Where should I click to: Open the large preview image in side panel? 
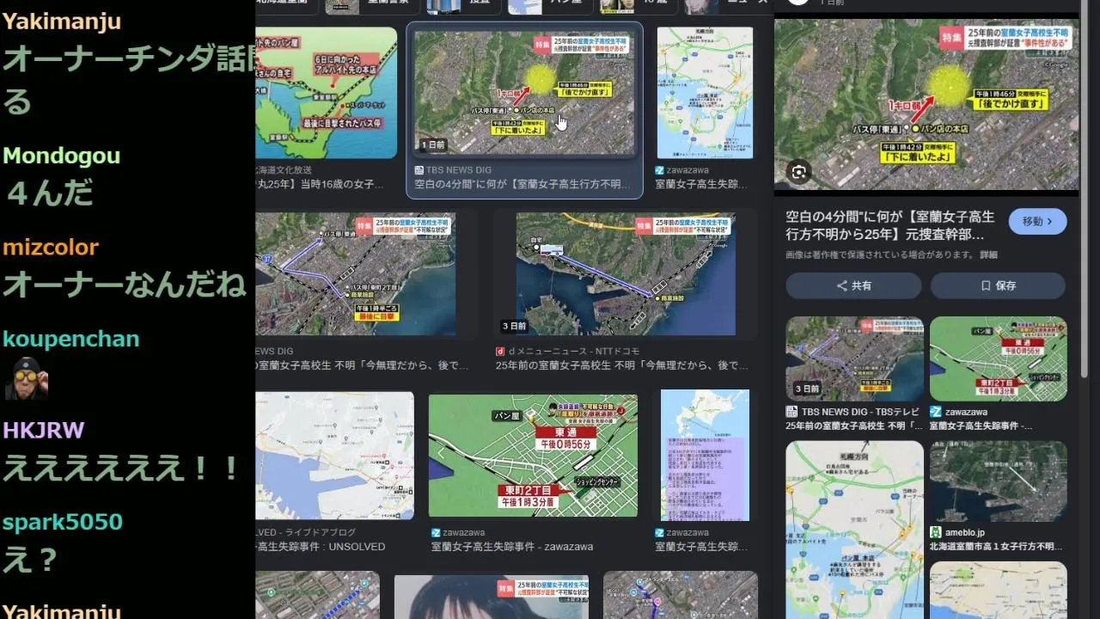coord(926,104)
